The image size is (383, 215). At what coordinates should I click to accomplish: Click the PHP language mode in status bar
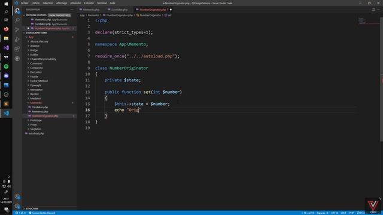coord(351,213)
